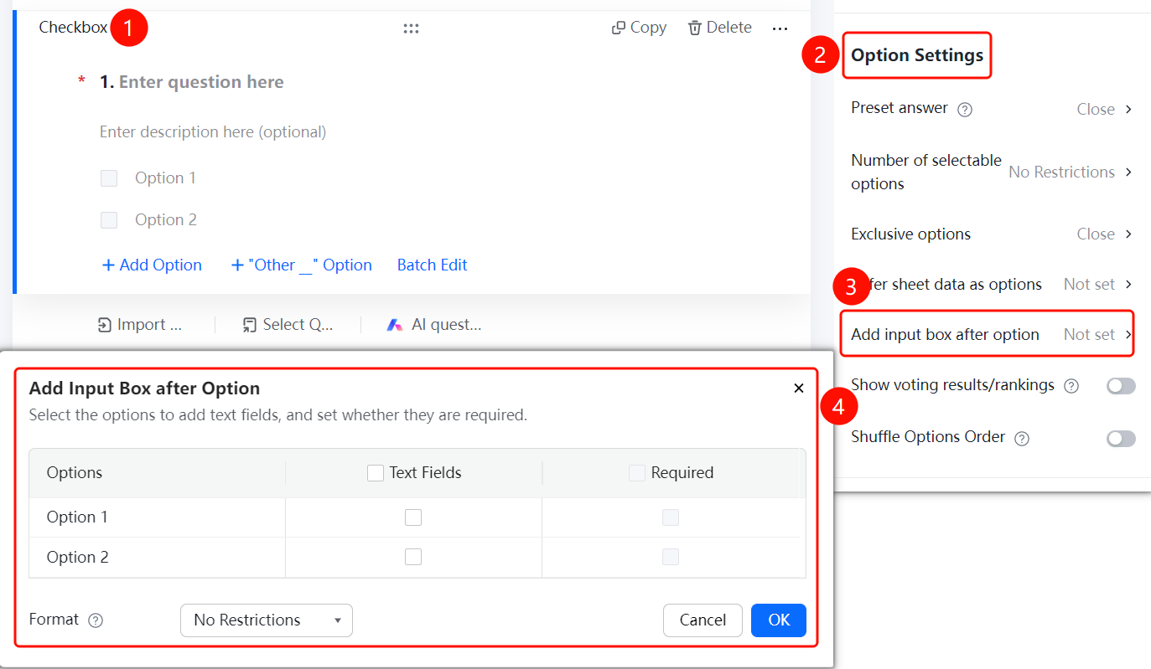Add an "Other __" Option
The image size is (1151, 669).
[301, 265]
